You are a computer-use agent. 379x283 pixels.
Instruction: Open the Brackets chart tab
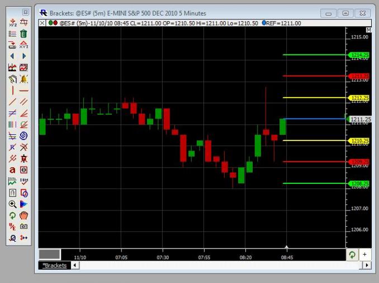pyautogui.click(x=55, y=265)
